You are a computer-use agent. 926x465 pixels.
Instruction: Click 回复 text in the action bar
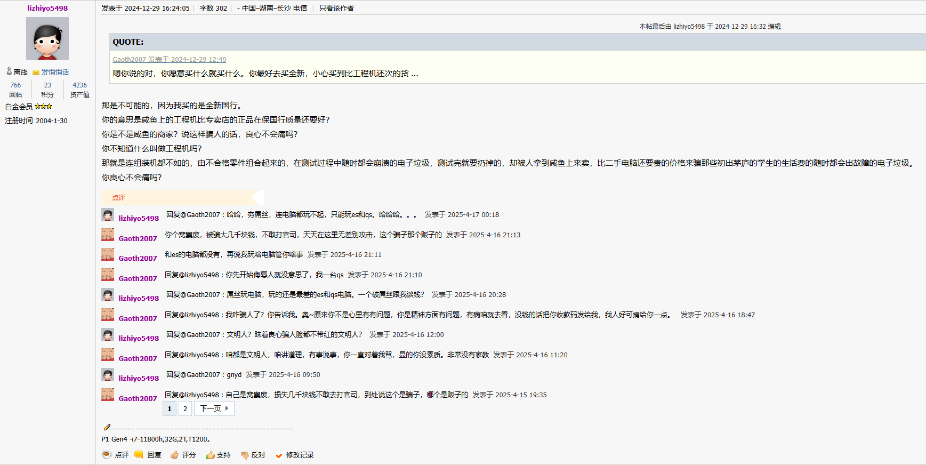click(154, 455)
